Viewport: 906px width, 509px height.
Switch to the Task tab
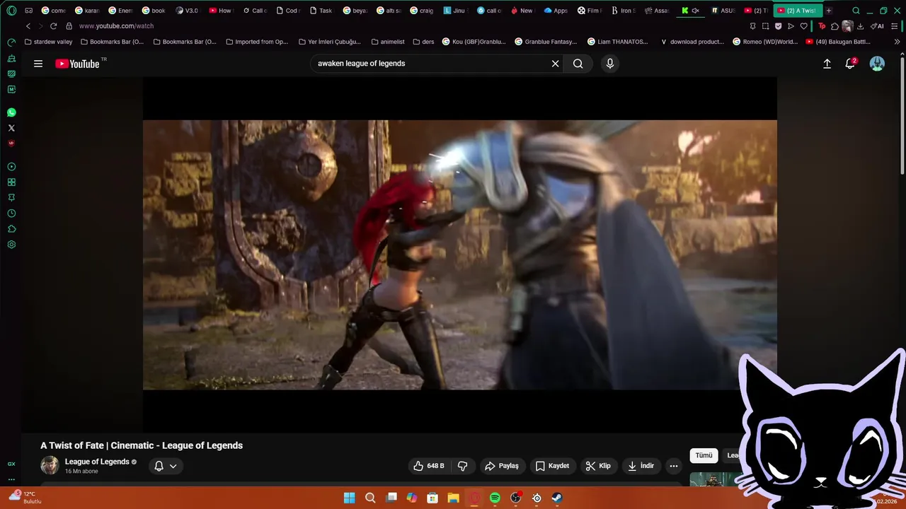click(321, 11)
